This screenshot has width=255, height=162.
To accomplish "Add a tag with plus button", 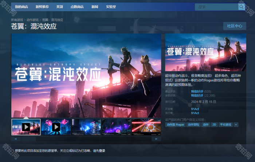I will 236,125.
